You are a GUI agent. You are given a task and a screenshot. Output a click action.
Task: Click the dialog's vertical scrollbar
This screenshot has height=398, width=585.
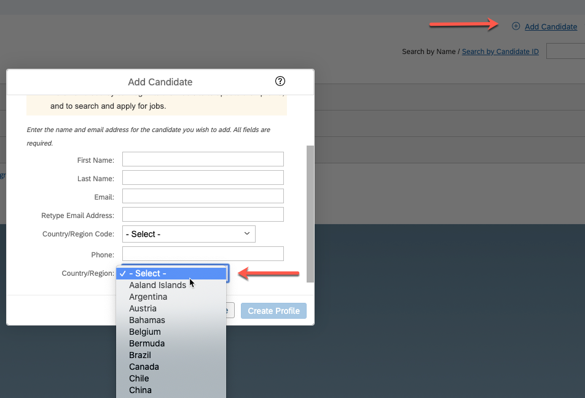(x=310, y=214)
